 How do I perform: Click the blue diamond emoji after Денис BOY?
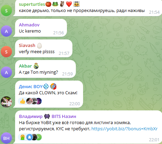click(46, 86)
